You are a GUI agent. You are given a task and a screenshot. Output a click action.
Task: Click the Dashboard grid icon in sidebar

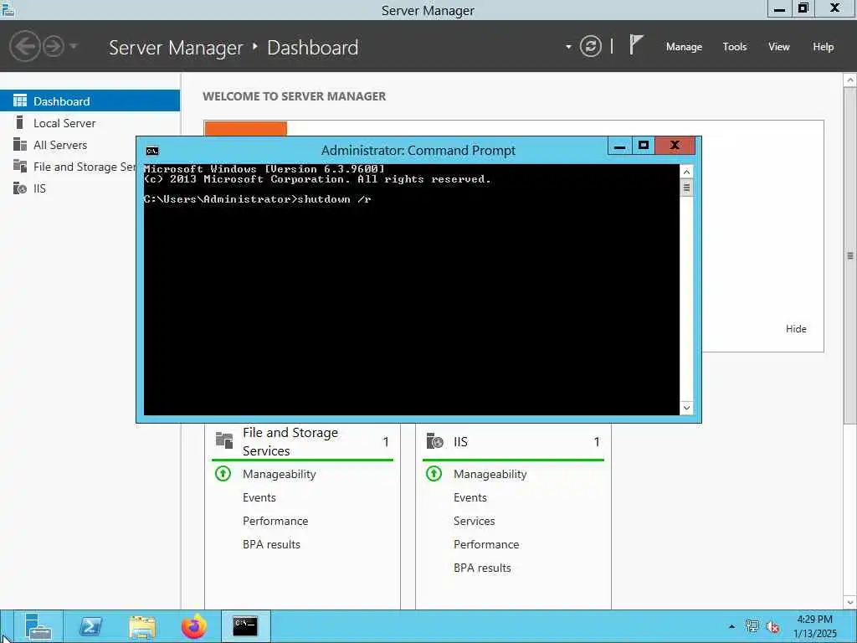(x=20, y=100)
